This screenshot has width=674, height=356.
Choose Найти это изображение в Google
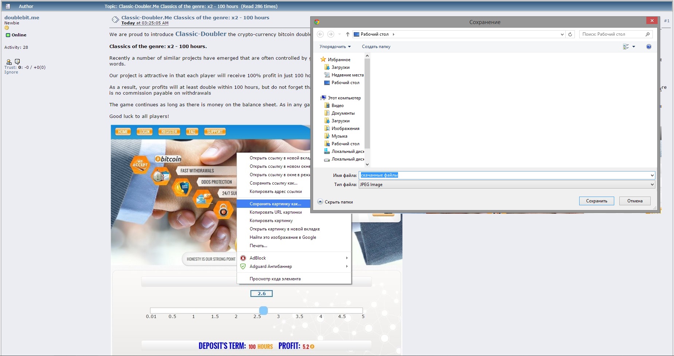coord(283,237)
